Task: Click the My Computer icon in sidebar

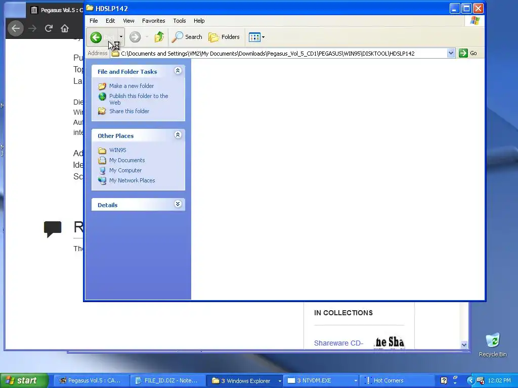Action: [102, 171]
